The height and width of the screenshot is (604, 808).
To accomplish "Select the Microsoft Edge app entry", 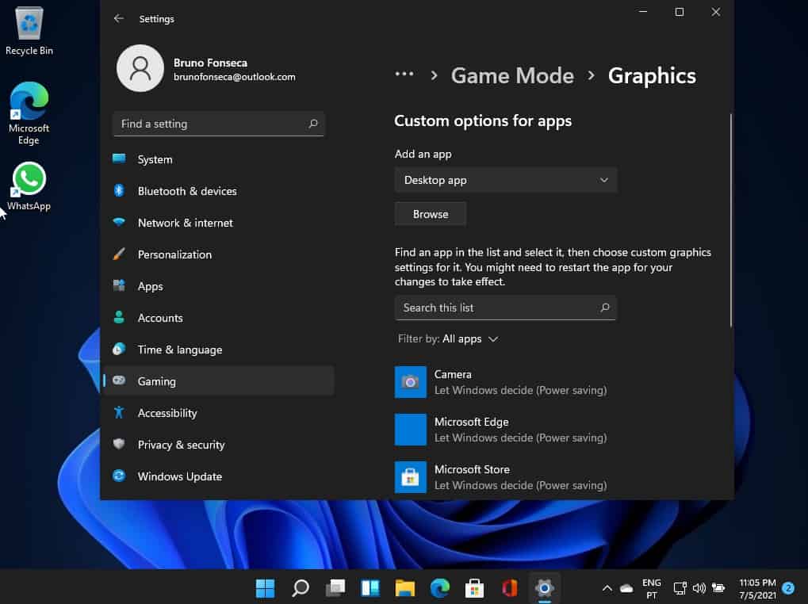I will (557, 430).
